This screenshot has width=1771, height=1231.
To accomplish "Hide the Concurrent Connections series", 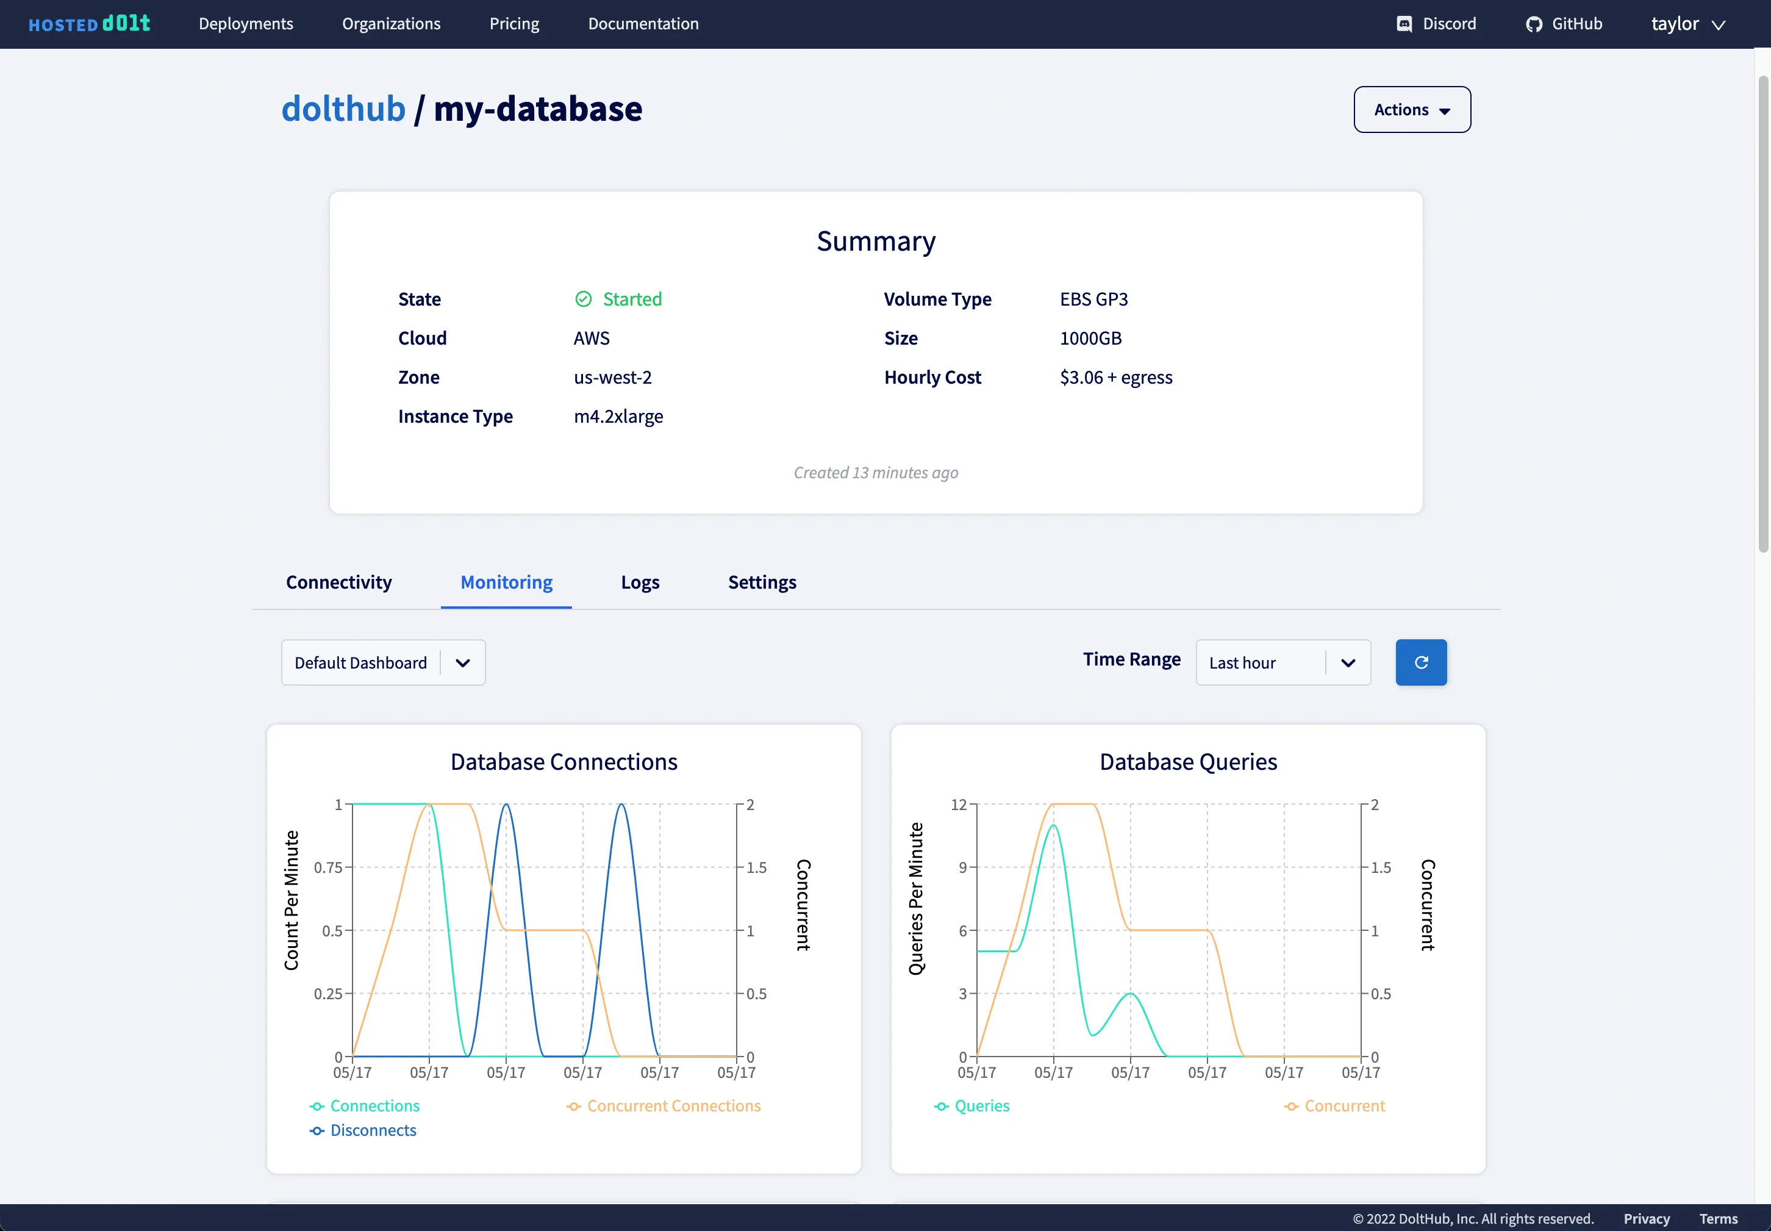I will coord(673,1106).
